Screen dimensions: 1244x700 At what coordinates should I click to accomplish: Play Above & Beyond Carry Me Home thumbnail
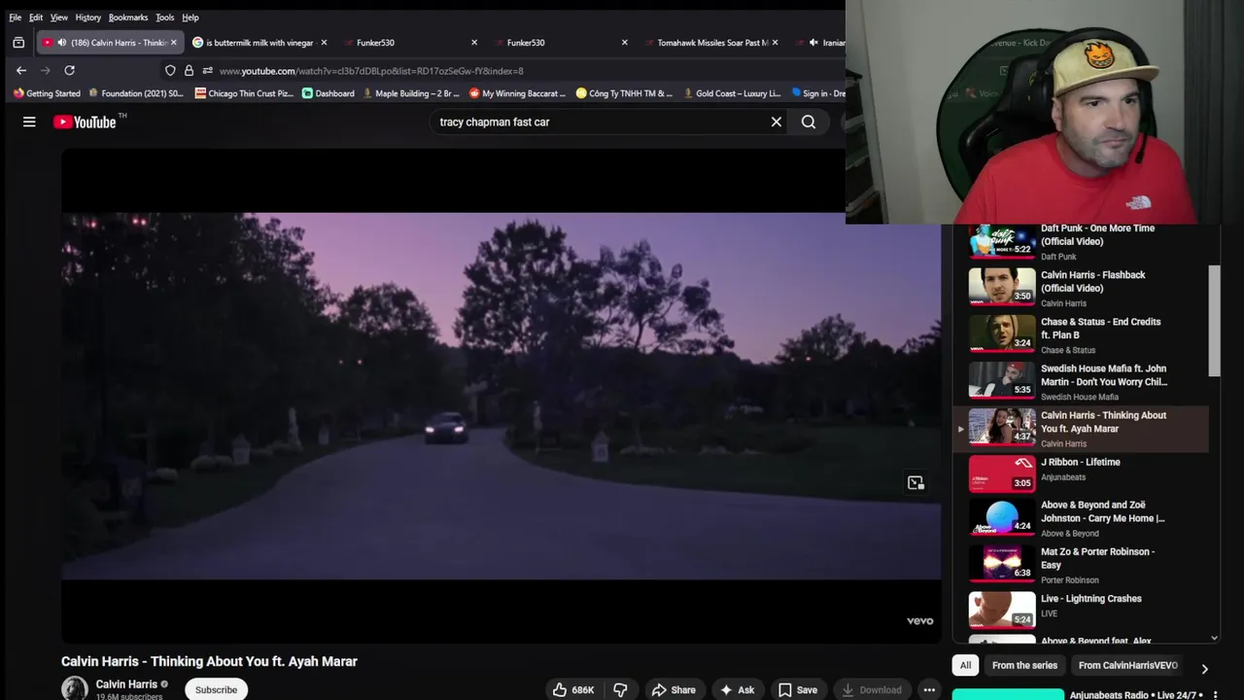pos(1002,517)
